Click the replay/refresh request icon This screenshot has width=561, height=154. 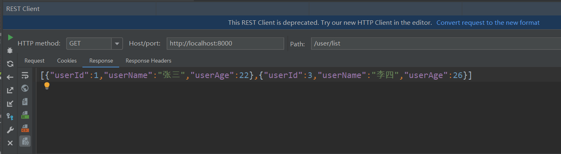(10, 64)
